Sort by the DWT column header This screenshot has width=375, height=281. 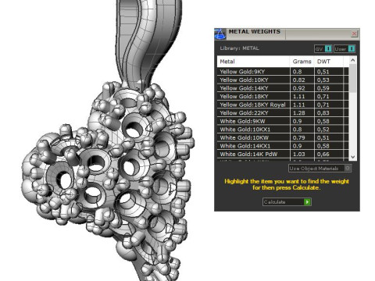(329, 62)
